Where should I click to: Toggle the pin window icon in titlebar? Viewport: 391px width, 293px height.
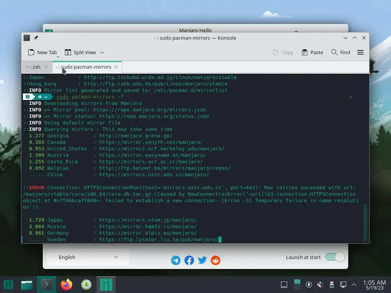(36, 38)
